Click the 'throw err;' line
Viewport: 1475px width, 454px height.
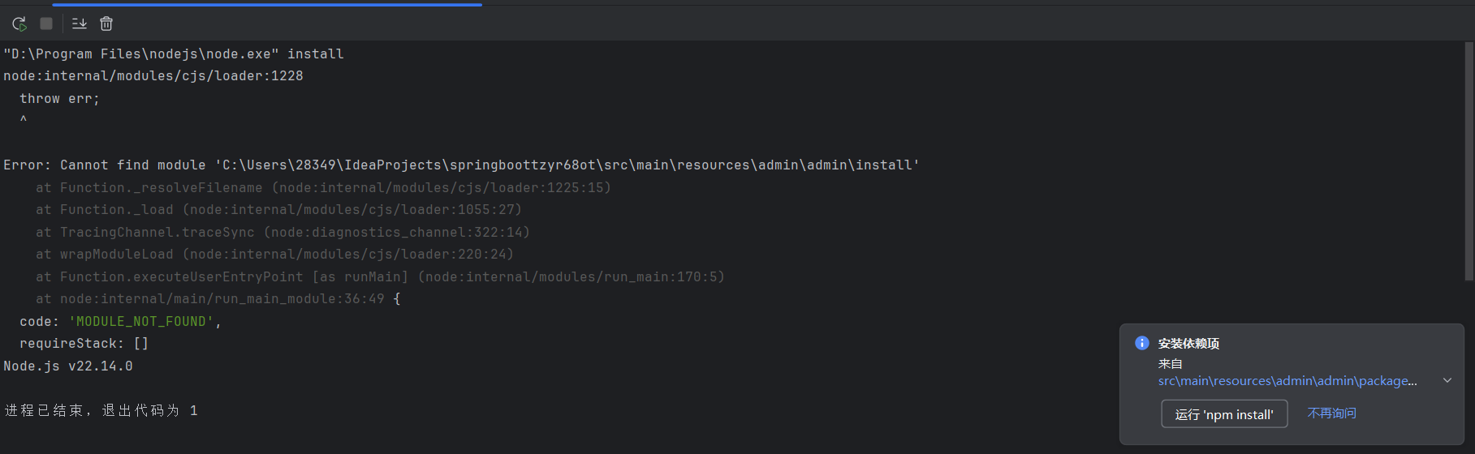click(59, 98)
